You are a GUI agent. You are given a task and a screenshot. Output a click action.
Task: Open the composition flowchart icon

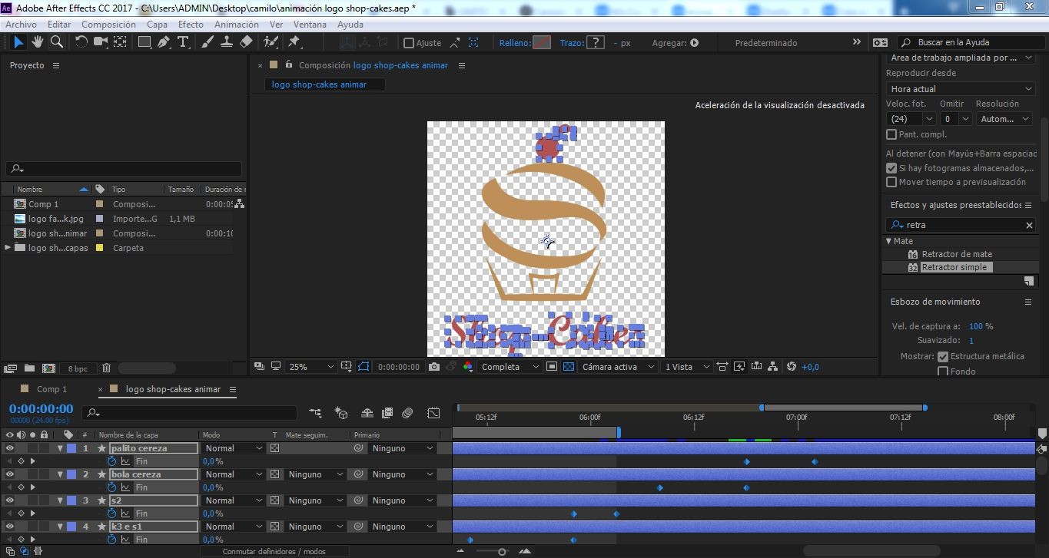pyautogui.click(x=773, y=367)
